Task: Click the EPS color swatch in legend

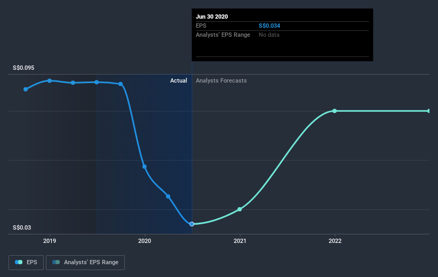Action: (19, 262)
